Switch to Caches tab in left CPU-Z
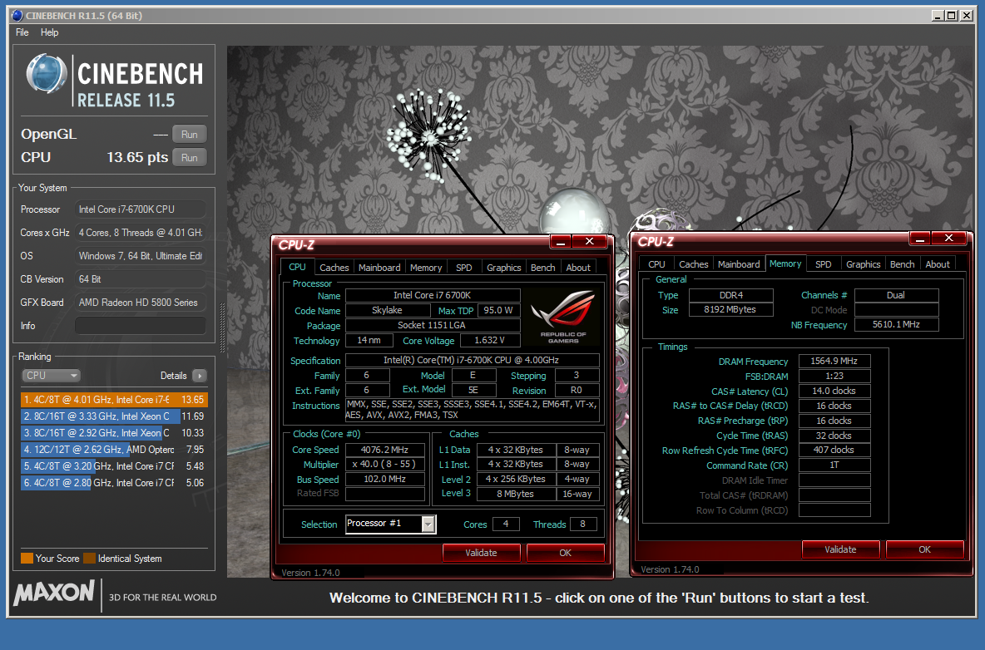The image size is (985, 650). (334, 268)
